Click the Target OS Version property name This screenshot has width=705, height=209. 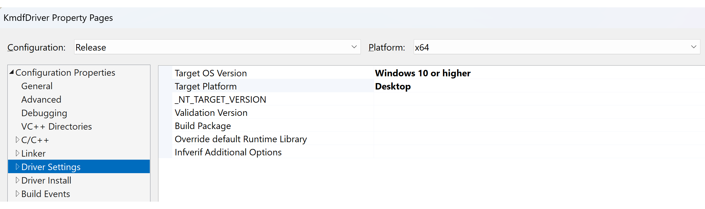click(x=211, y=73)
